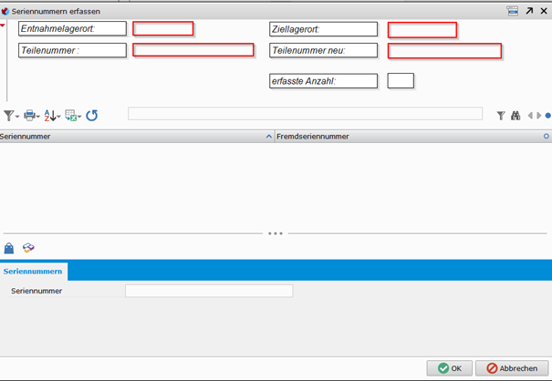This screenshot has height=381, width=552.
Task: Click the blue lock icon below table
Action: pos(9,248)
